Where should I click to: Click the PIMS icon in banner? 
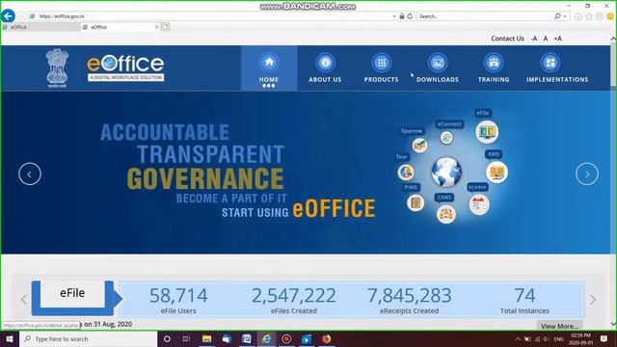(x=416, y=202)
